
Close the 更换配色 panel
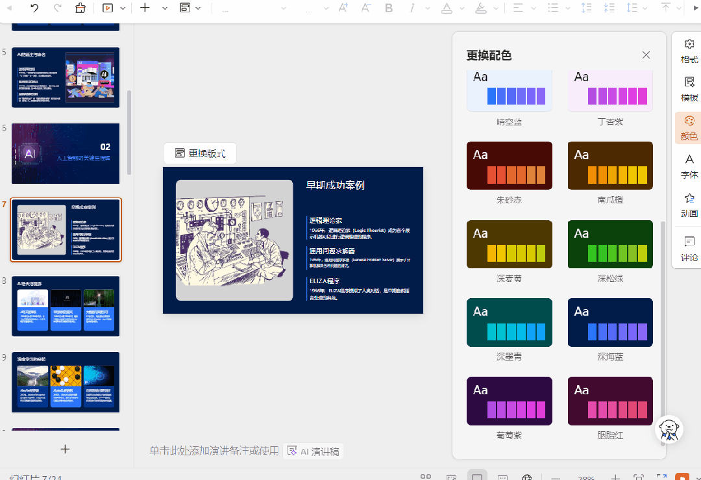(x=646, y=55)
